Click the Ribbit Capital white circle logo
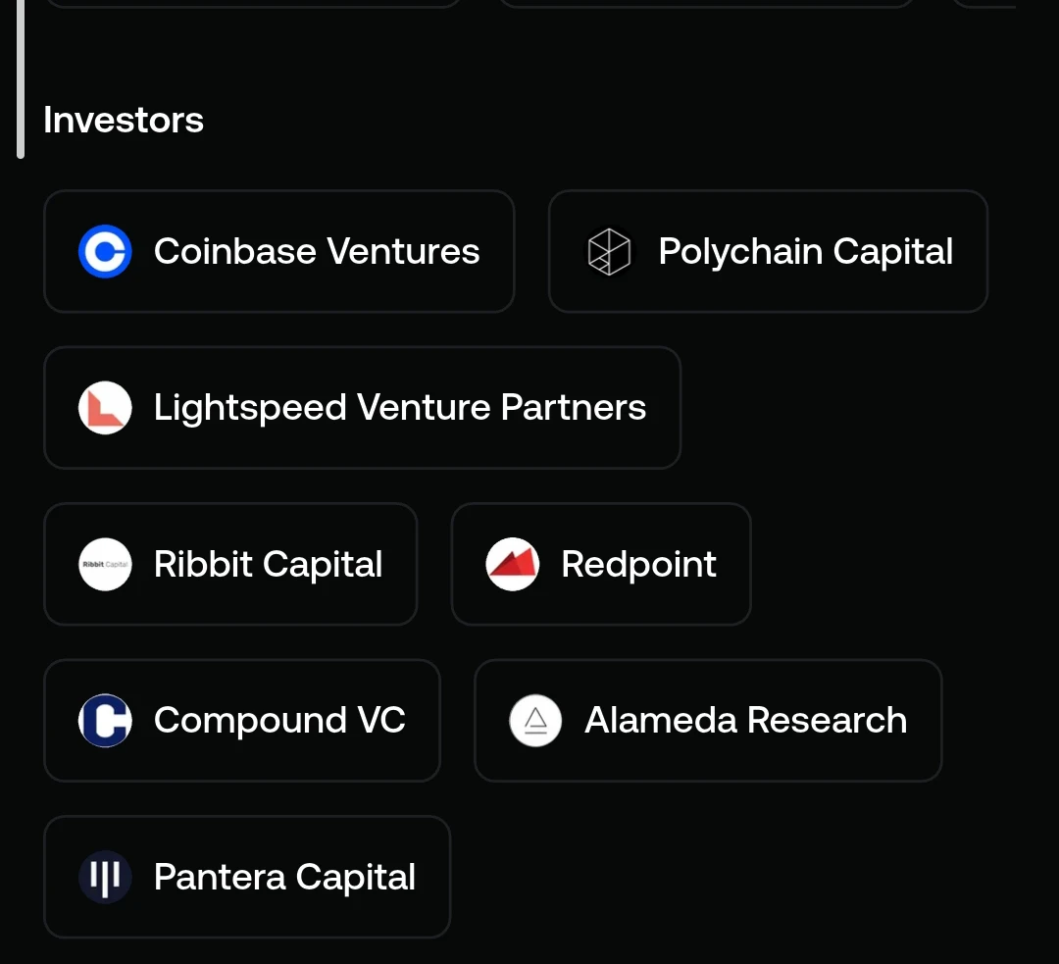The width and height of the screenshot is (1059, 964). [x=105, y=564]
